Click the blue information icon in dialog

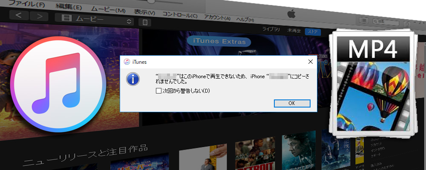point(135,79)
